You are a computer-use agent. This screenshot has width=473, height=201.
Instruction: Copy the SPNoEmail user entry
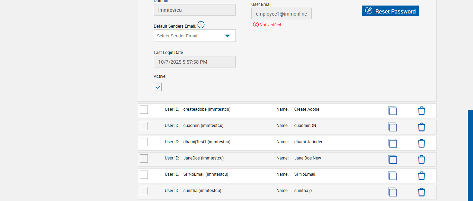tap(392, 176)
